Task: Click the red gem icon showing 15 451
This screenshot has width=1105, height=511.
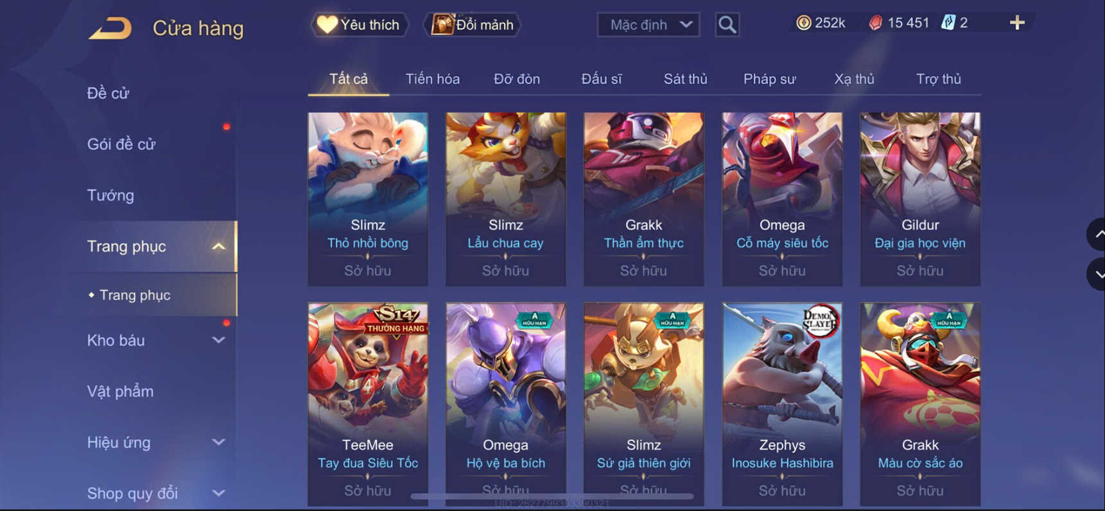Action: 875,23
